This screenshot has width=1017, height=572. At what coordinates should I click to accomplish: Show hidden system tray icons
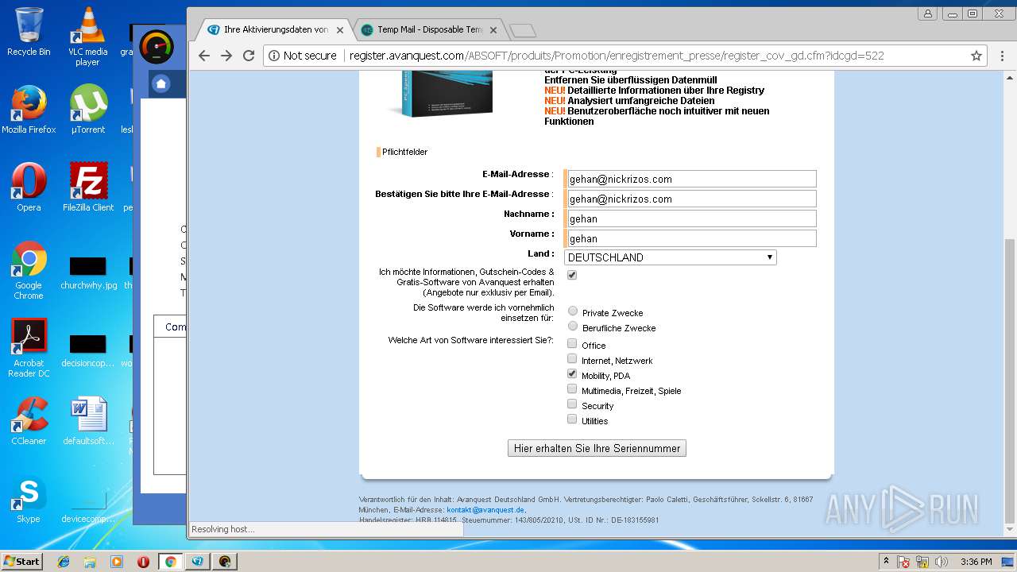886,562
